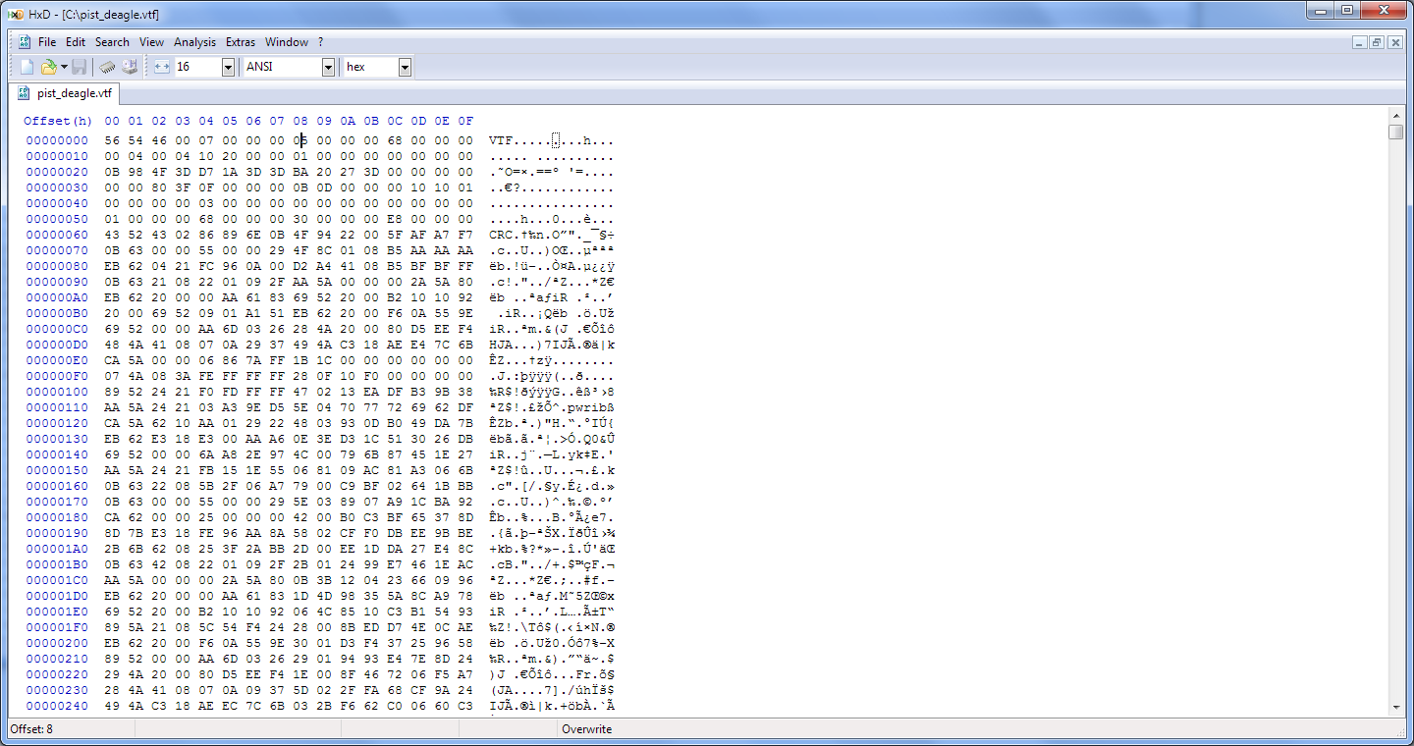Open the Search menu

pos(112,42)
